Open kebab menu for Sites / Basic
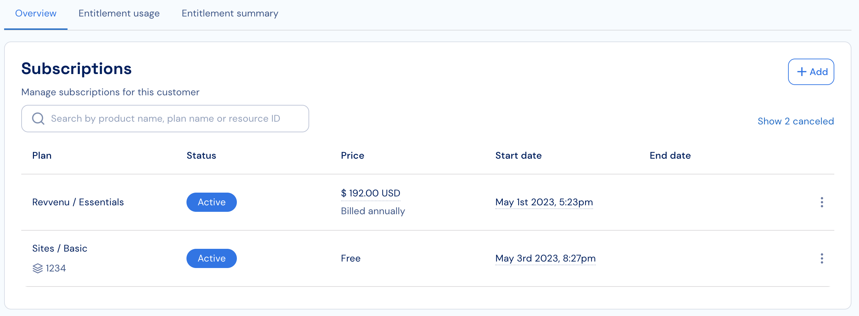 [822, 258]
